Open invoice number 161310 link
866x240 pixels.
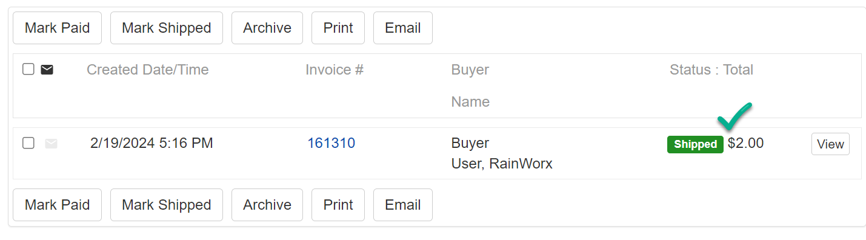[x=331, y=143]
